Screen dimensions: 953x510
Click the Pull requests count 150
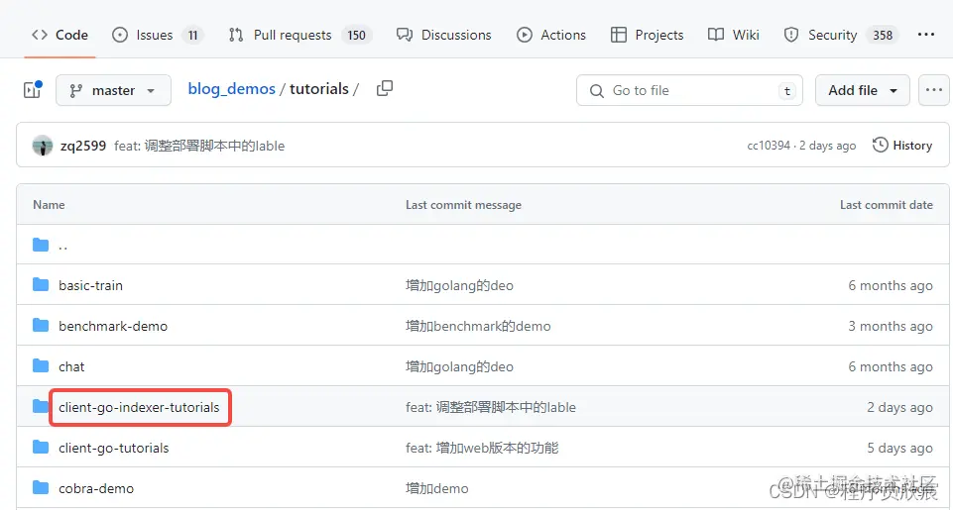point(357,36)
